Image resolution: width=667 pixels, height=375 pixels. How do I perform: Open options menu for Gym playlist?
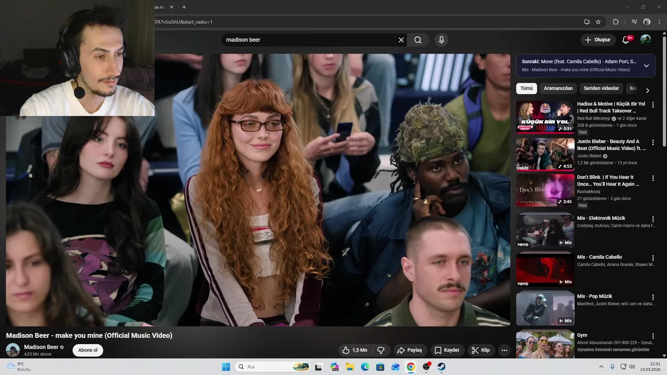[653, 336]
